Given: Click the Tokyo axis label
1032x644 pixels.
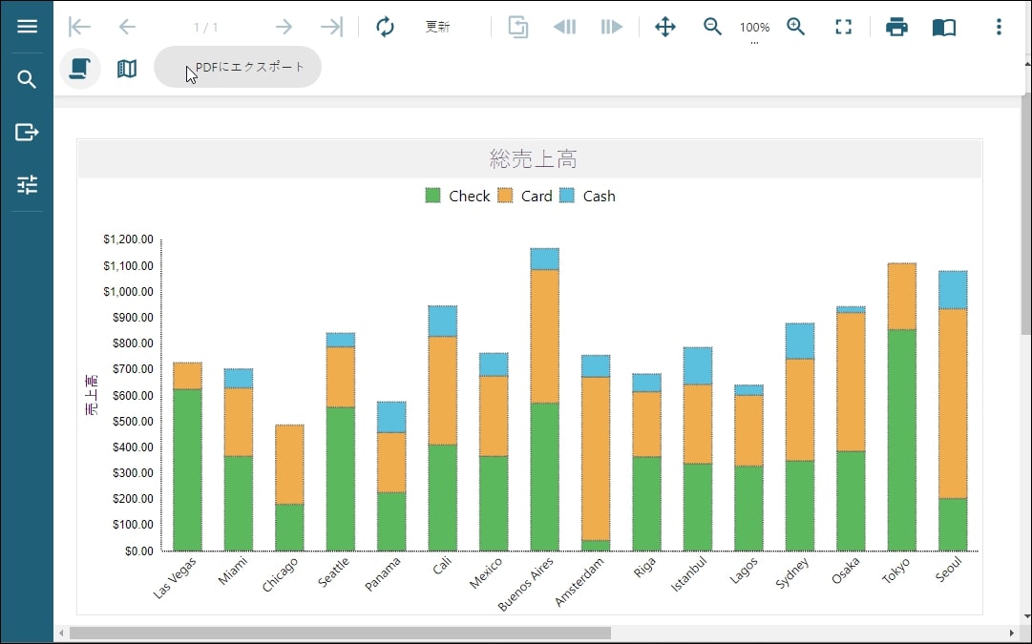Looking at the screenshot, I should click(x=896, y=571).
